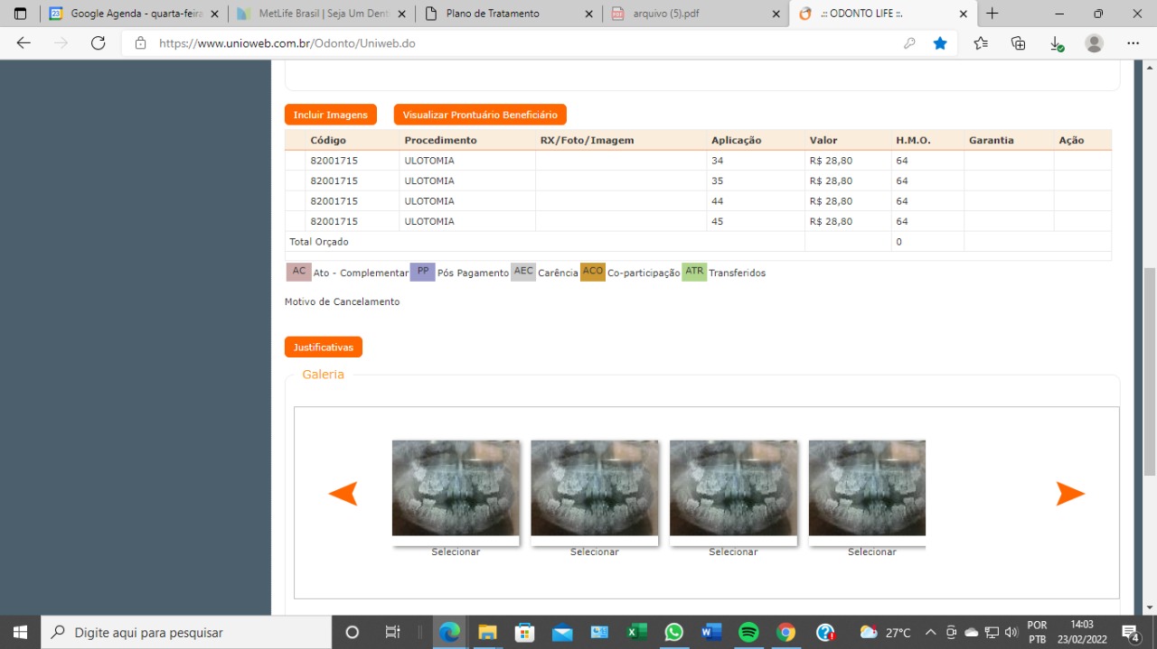Close the Plano de Tratamento tab
Viewport: 1157px width, 649px height.
[x=589, y=14]
